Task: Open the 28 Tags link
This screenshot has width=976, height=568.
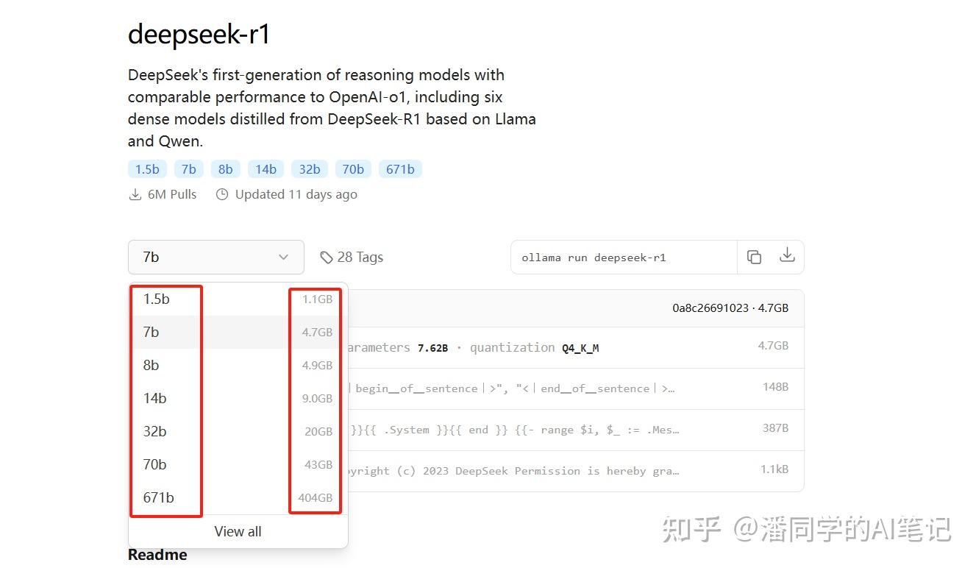Action: coord(360,257)
